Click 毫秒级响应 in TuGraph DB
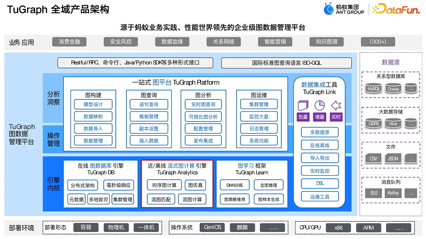The height and width of the screenshot is (239, 426). click(119, 185)
